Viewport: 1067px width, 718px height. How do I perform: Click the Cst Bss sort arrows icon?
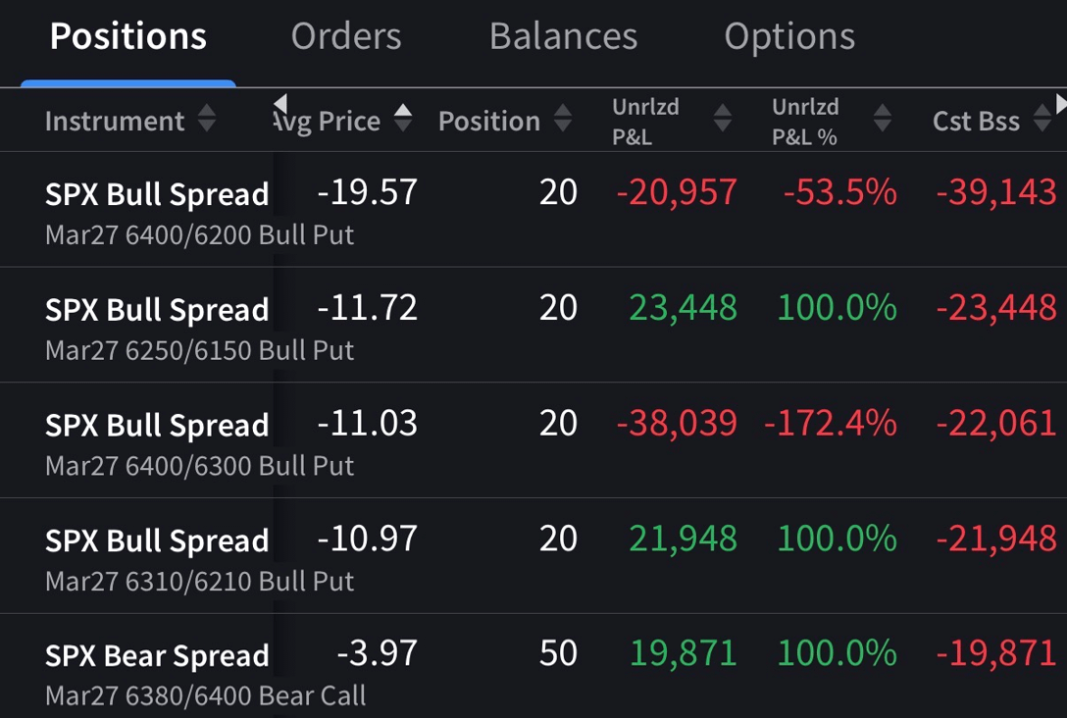[1042, 122]
